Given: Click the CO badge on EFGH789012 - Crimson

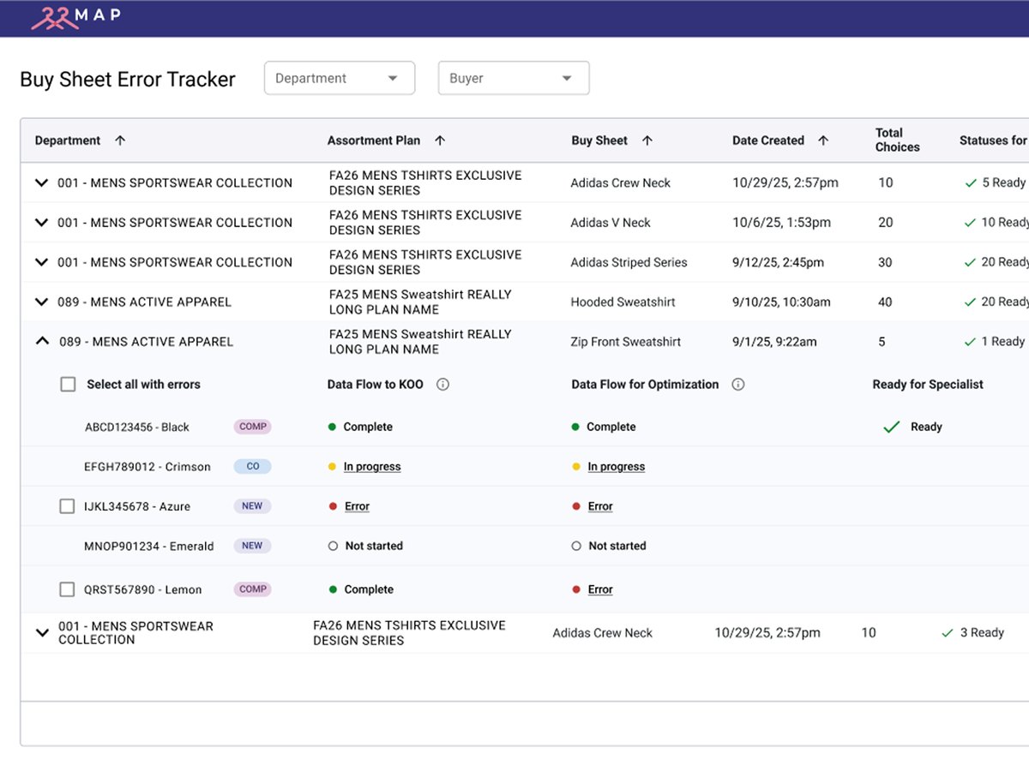Looking at the screenshot, I should coord(253,467).
